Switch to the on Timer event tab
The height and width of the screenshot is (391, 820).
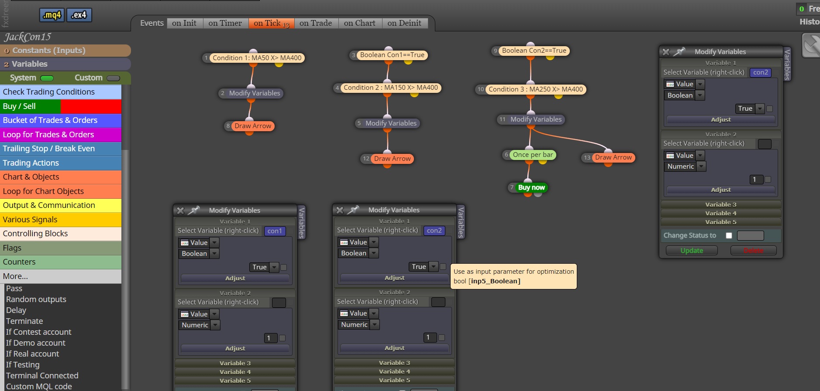(225, 23)
